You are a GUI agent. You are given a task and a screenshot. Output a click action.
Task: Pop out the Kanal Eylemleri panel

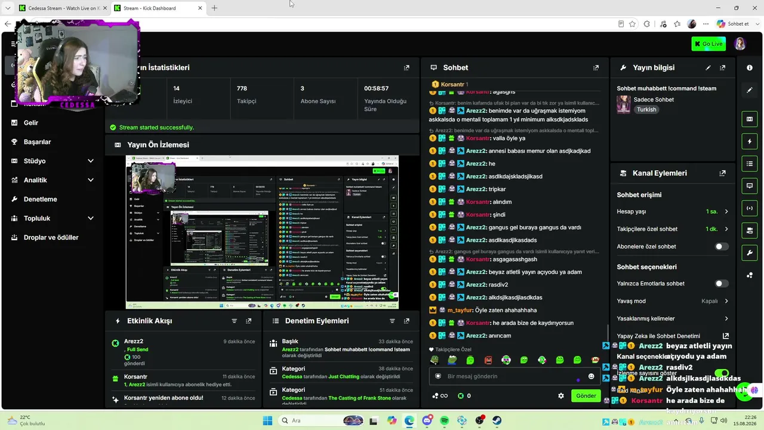click(722, 173)
